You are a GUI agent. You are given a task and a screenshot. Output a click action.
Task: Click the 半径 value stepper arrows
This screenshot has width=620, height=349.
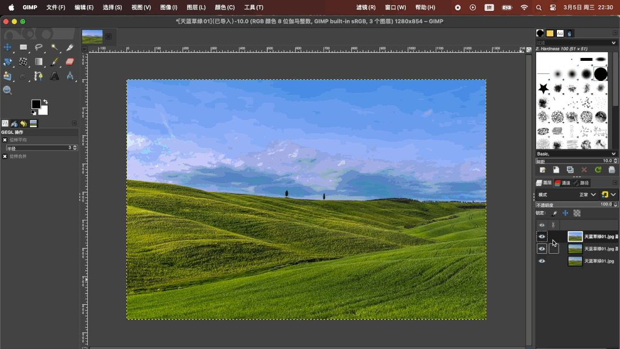pos(75,148)
